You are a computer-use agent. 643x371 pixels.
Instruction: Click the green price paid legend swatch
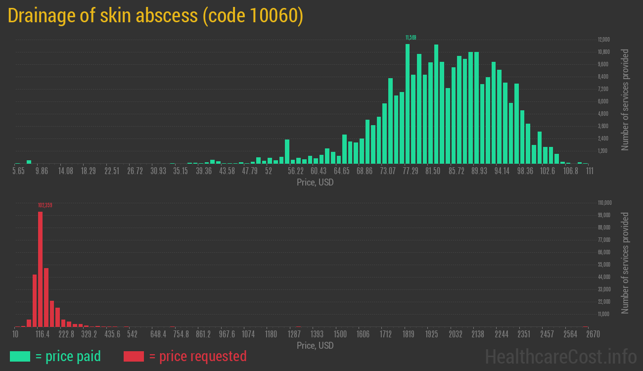[x=20, y=356]
